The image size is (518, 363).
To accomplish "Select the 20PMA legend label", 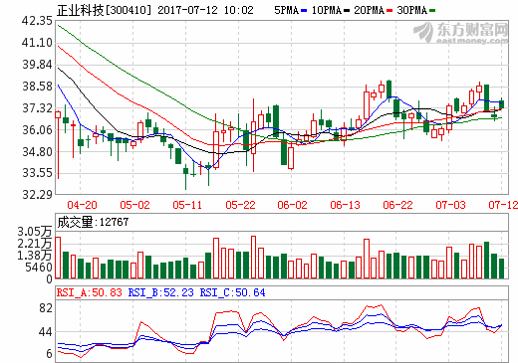I will click(x=370, y=10).
